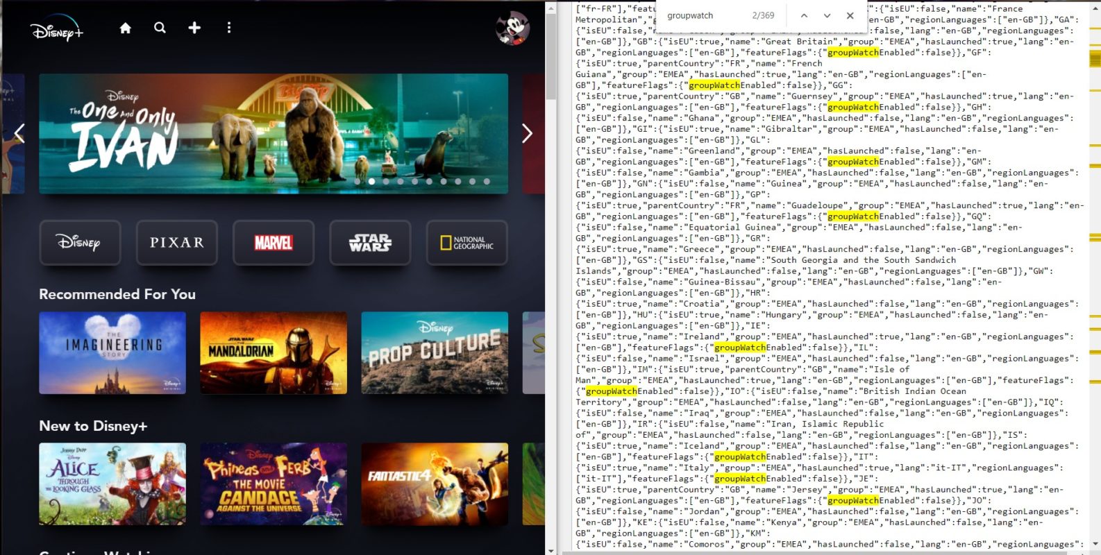Select the National Geographic brand tile
The image size is (1101, 555).
click(x=467, y=243)
